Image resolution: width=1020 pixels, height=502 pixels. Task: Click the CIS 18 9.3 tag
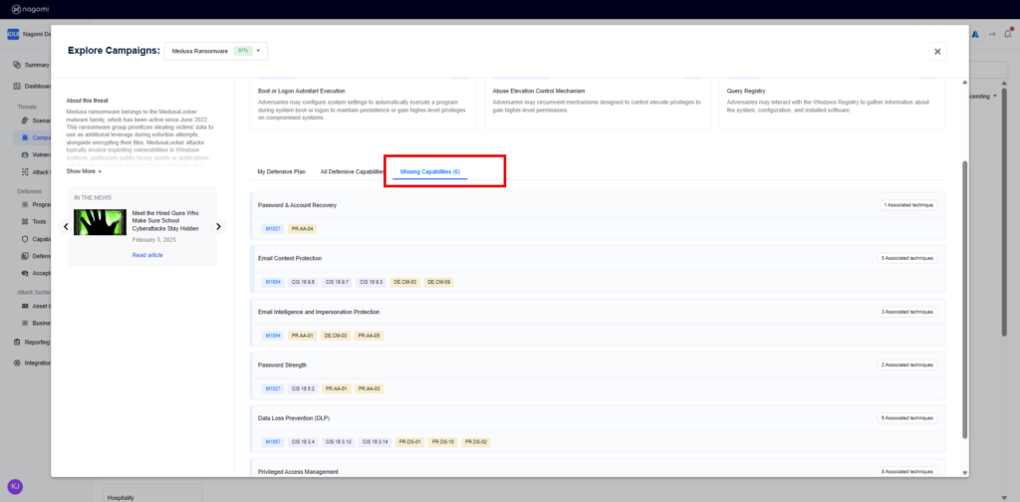pyautogui.click(x=371, y=282)
